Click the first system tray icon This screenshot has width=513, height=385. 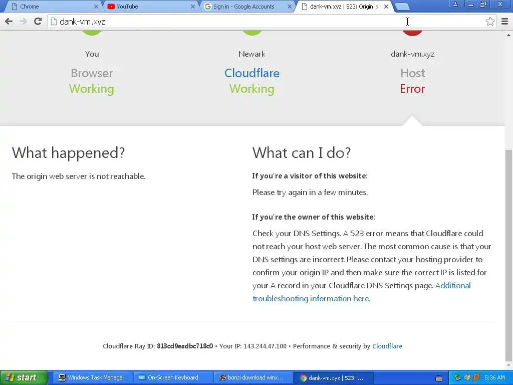(x=457, y=377)
